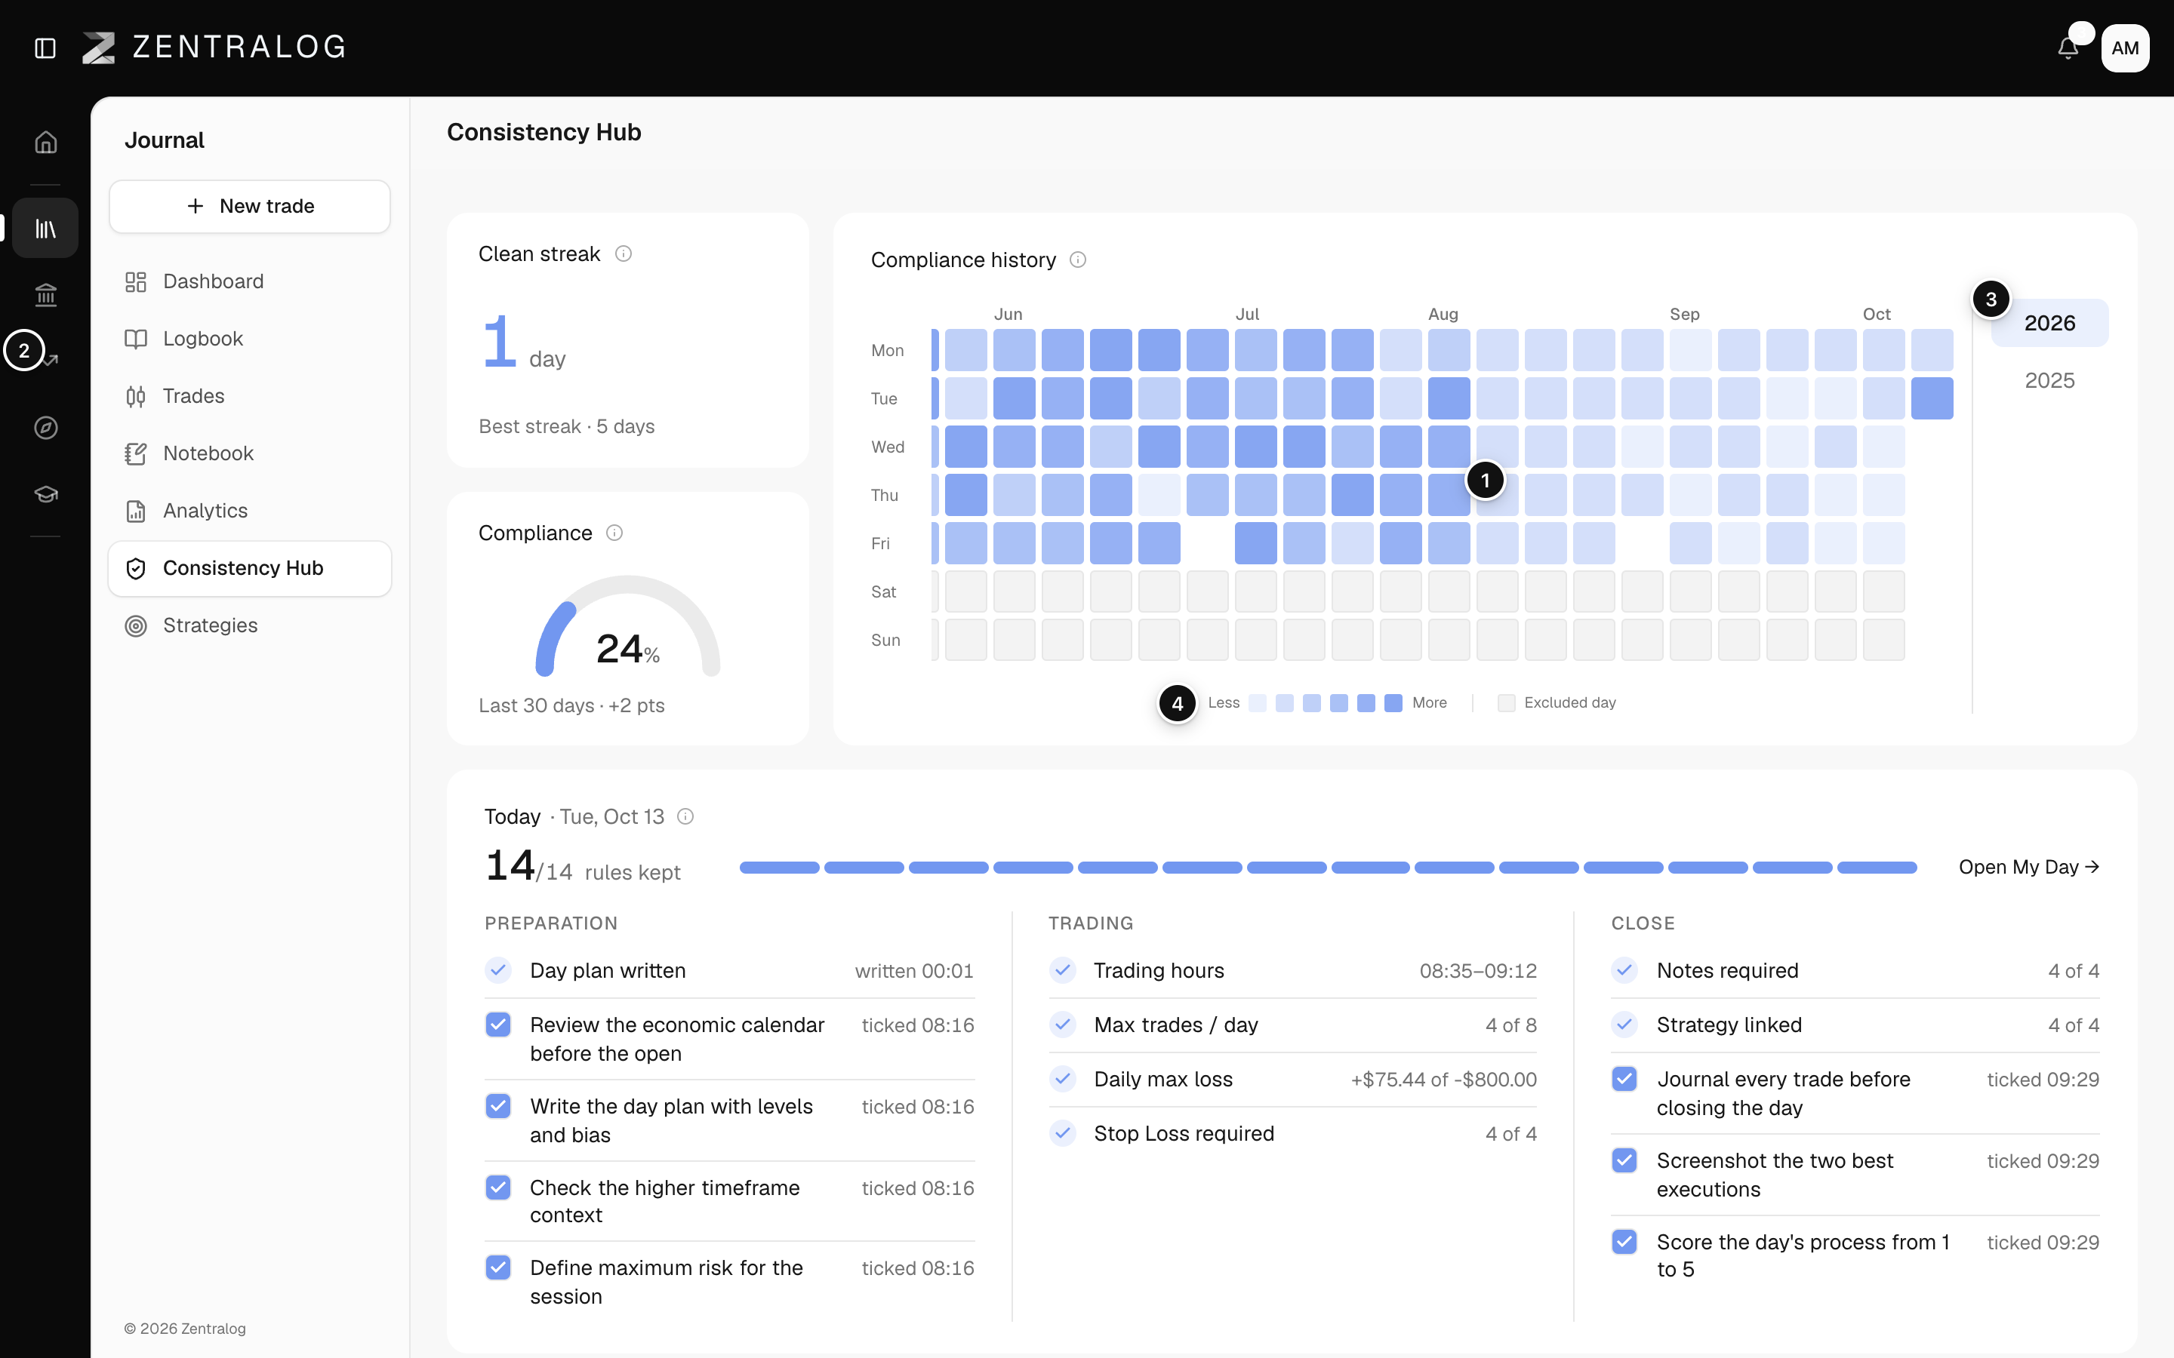Select the 2026 year tab

coord(2049,324)
